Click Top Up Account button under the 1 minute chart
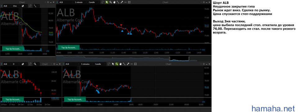The height and width of the screenshot is (112, 298). click(x=69, y=48)
